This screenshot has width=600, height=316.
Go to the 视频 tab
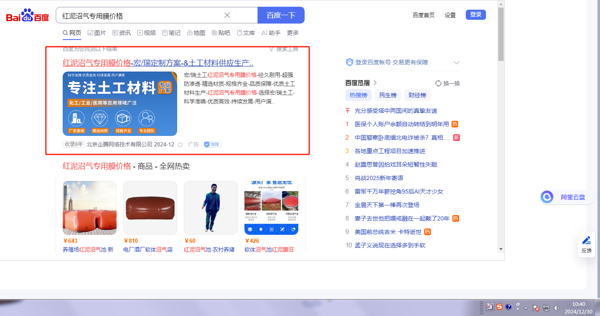(146, 33)
